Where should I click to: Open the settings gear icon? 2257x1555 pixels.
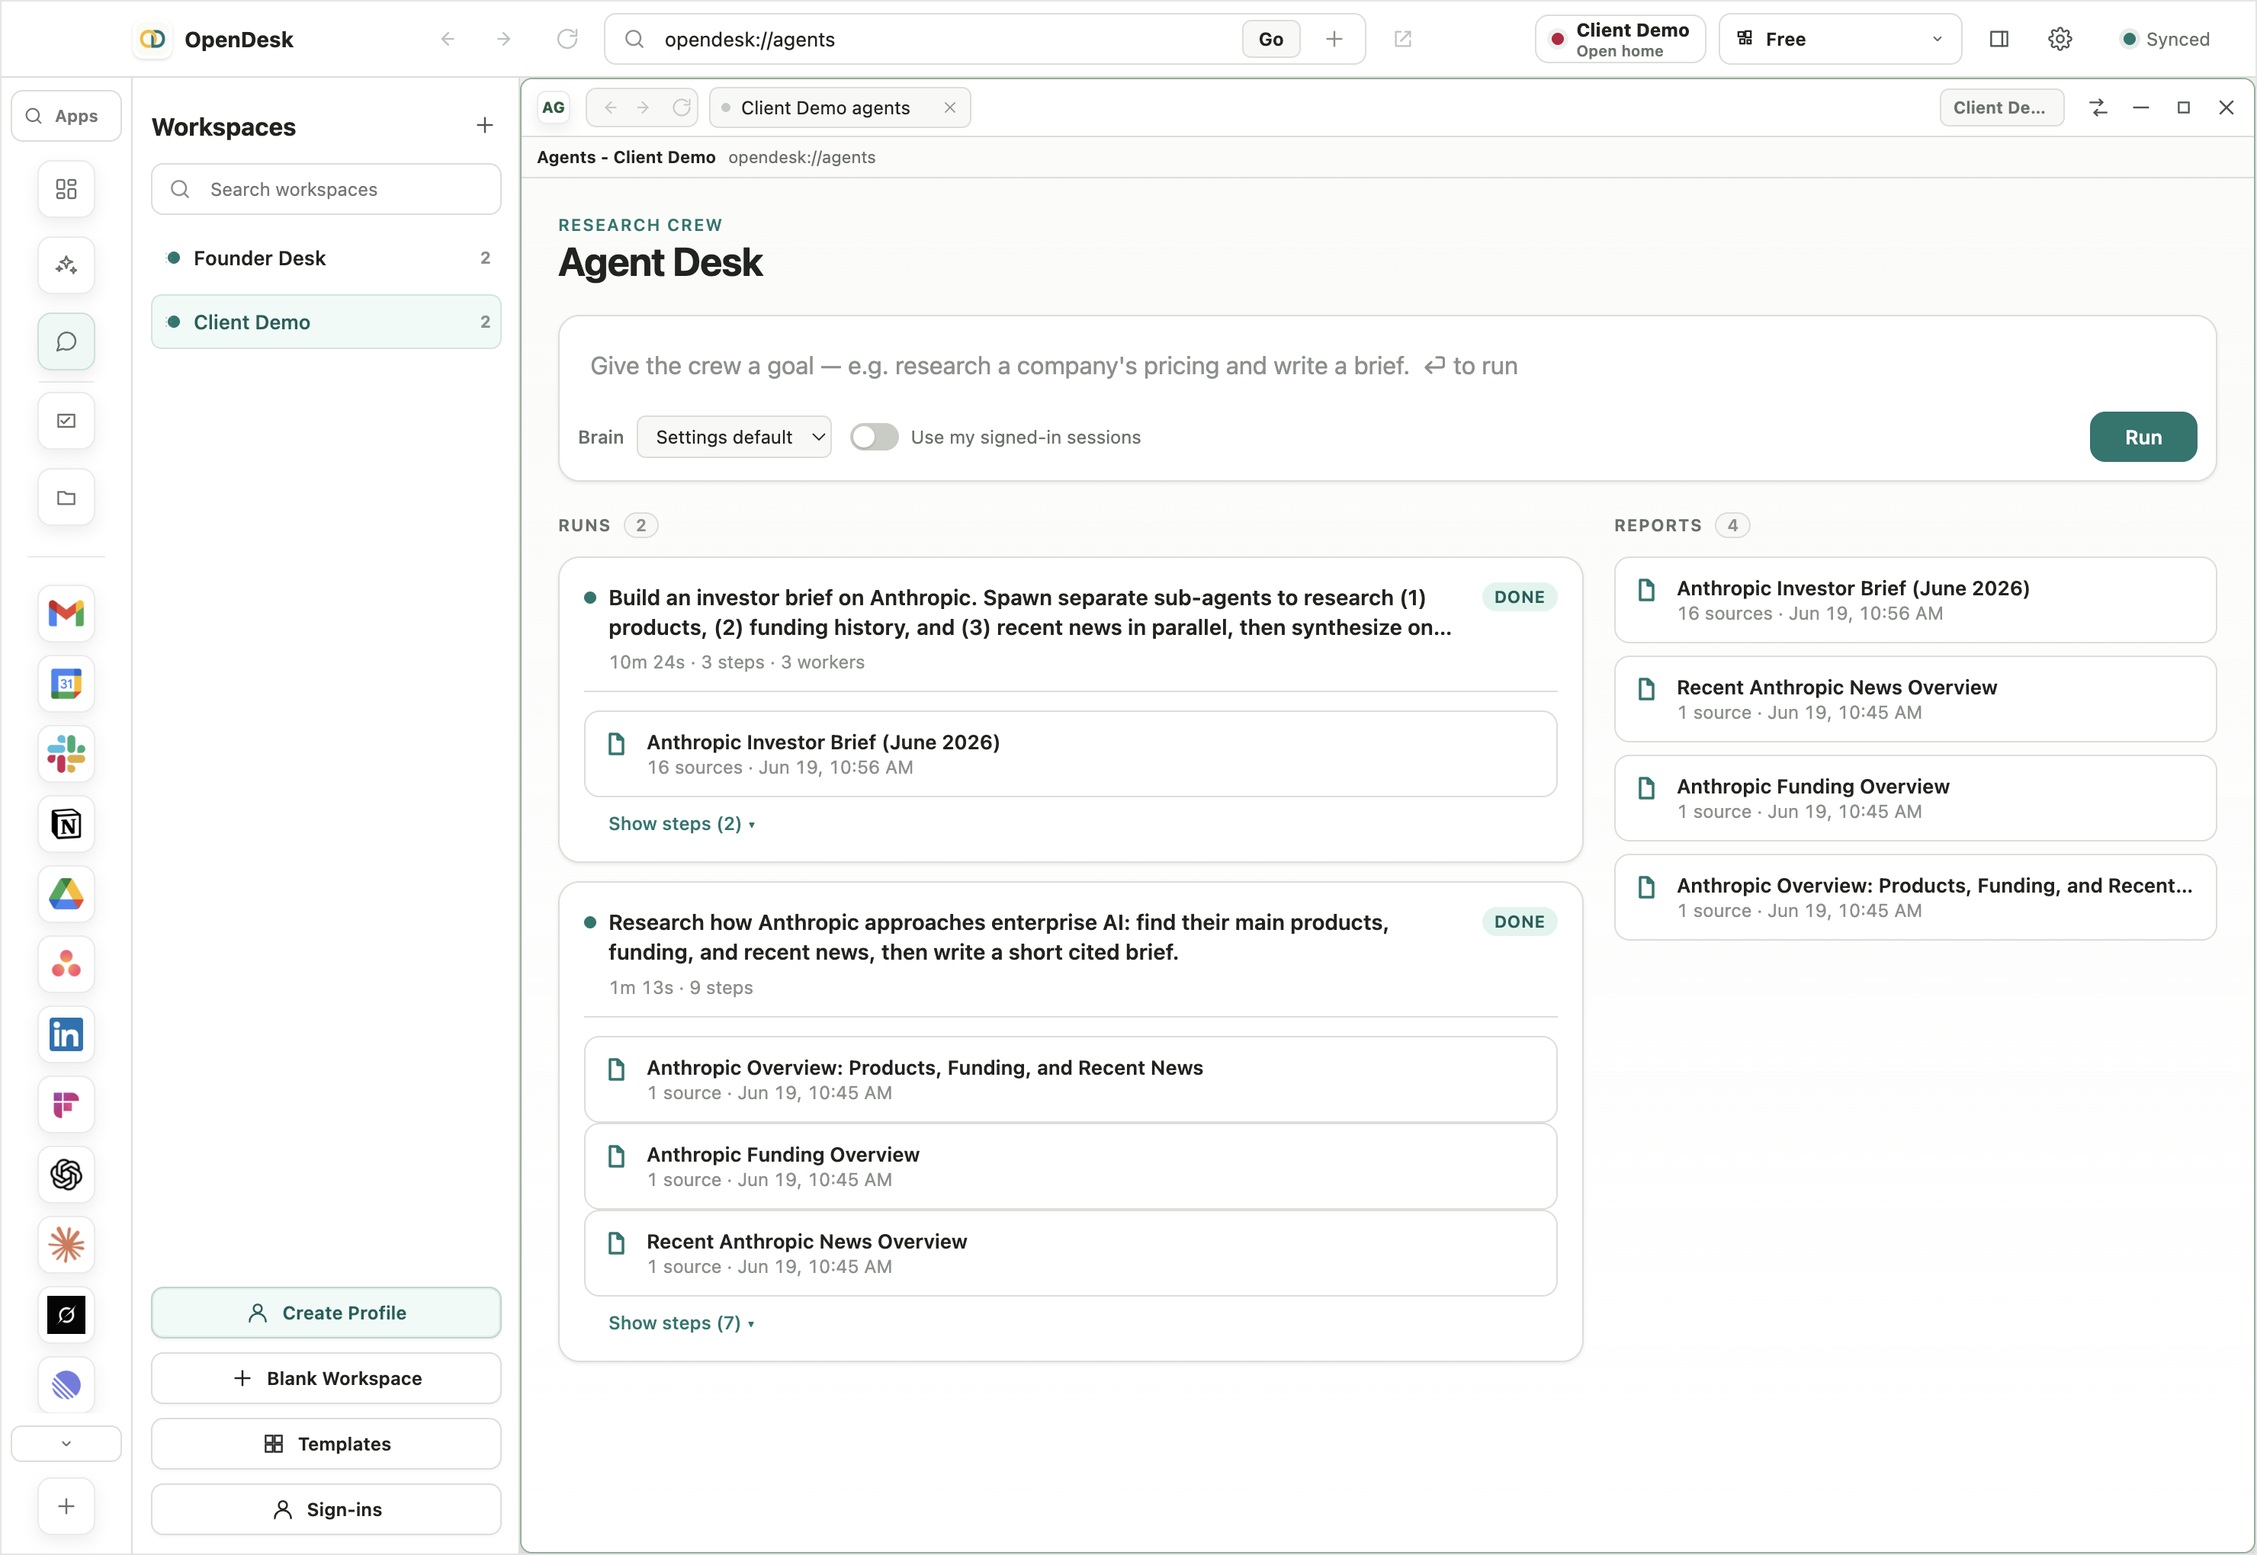pyautogui.click(x=2060, y=39)
